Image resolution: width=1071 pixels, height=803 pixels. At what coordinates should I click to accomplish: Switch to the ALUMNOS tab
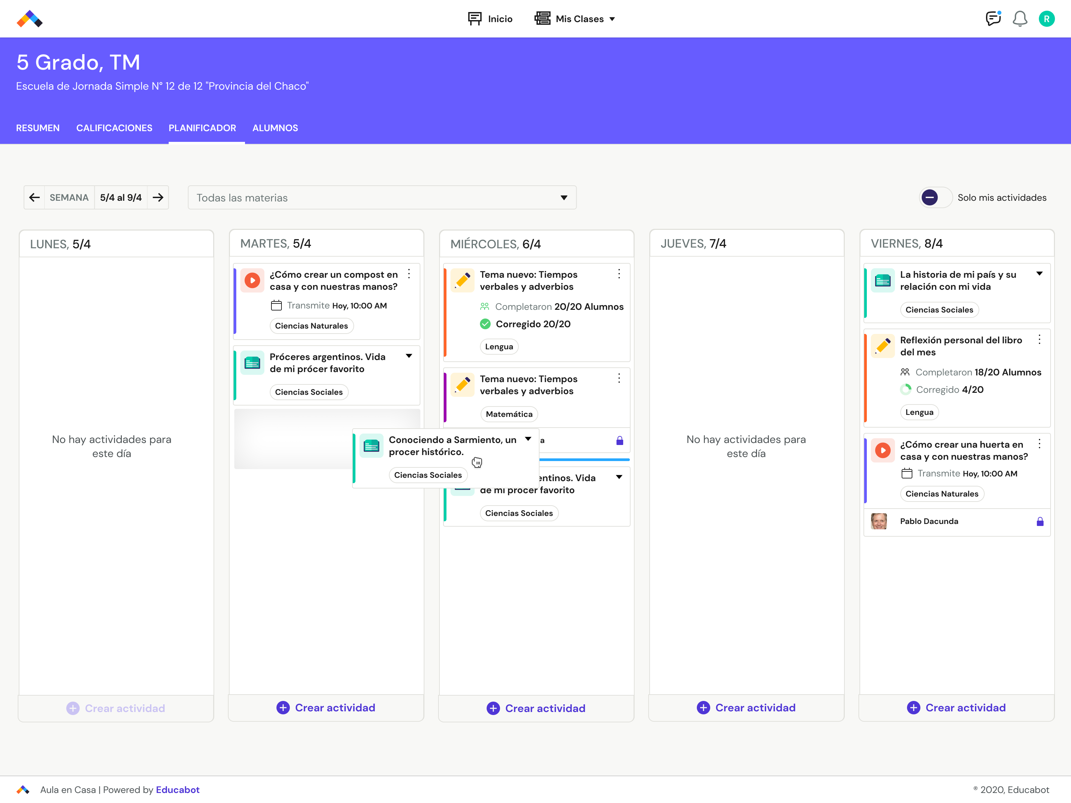click(275, 128)
